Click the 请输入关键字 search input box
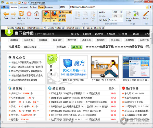The image size is (153, 128). tap(39, 47)
